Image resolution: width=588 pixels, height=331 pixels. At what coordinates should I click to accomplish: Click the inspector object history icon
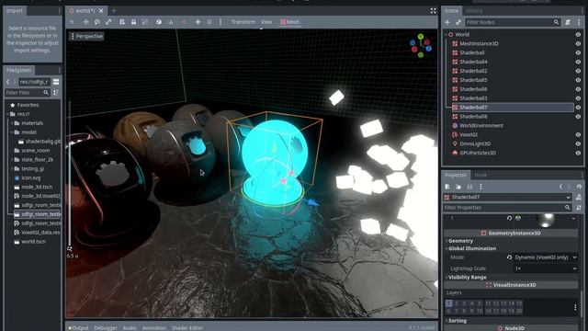(x=579, y=187)
